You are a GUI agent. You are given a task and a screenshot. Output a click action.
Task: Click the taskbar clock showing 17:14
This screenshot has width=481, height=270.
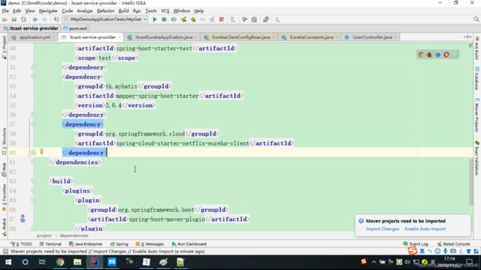click(x=449, y=259)
